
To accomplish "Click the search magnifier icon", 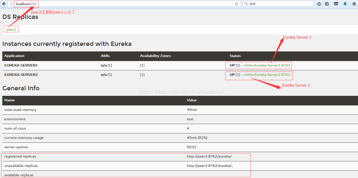I will point(246,4).
